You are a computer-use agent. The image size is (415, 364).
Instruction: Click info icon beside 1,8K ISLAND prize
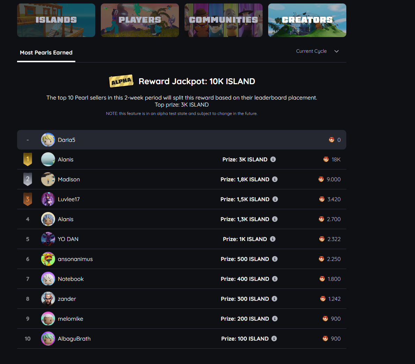click(x=275, y=179)
